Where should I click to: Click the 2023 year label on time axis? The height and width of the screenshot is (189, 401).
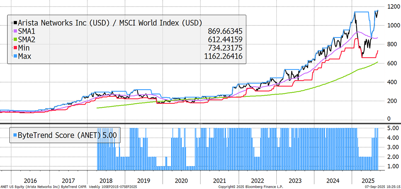(295, 181)
